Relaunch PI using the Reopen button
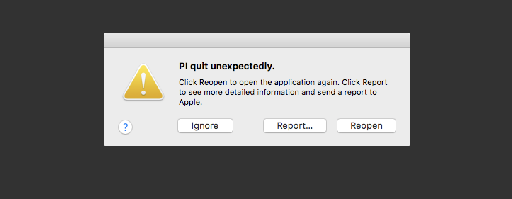Screen dimensions: 512x199 (366, 126)
